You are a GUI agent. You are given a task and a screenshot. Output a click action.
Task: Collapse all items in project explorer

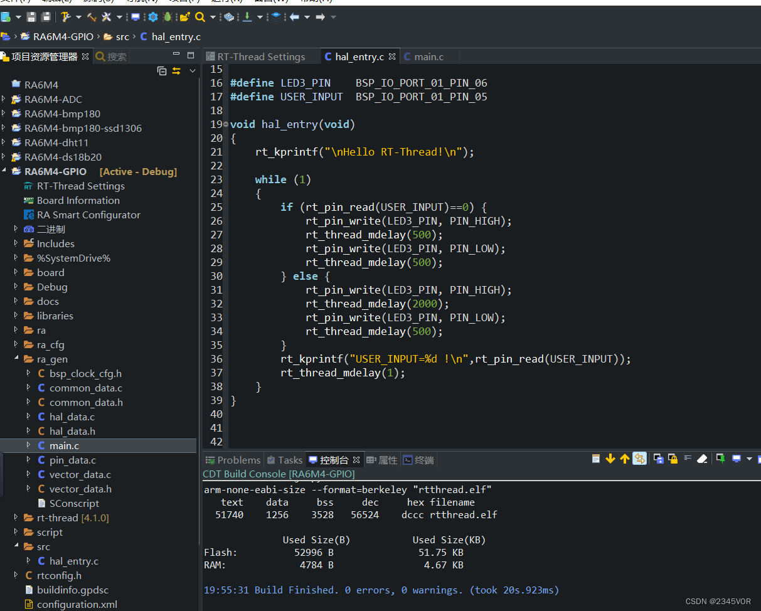coord(162,71)
